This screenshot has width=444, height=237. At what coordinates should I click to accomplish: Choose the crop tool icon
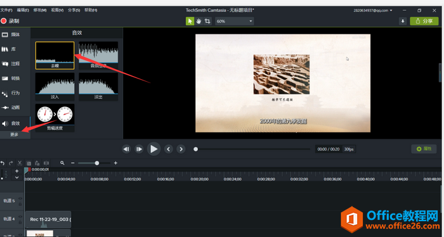click(x=207, y=21)
